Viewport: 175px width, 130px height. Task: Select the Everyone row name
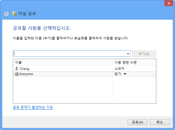(26, 74)
